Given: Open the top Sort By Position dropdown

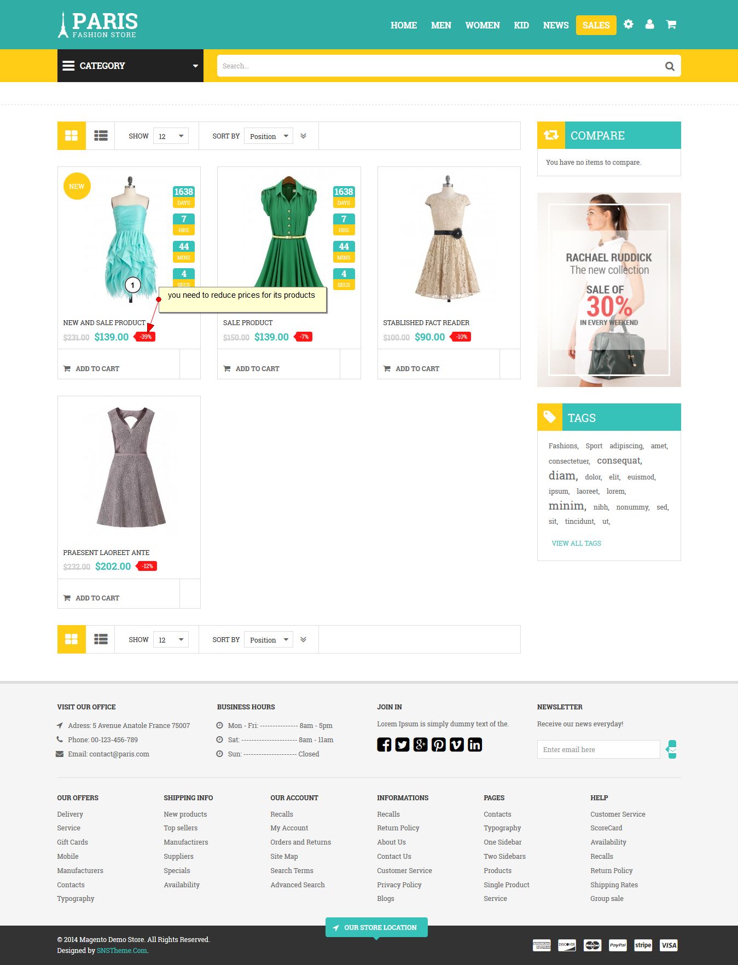Looking at the screenshot, I should [268, 136].
